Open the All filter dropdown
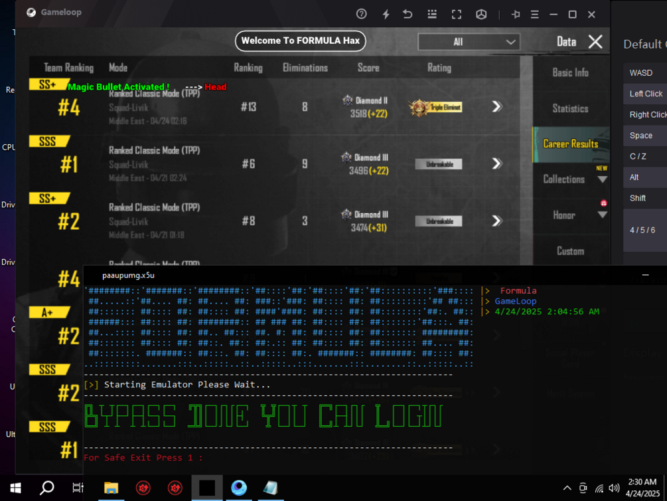The width and height of the screenshot is (667, 501). tap(469, 42)
